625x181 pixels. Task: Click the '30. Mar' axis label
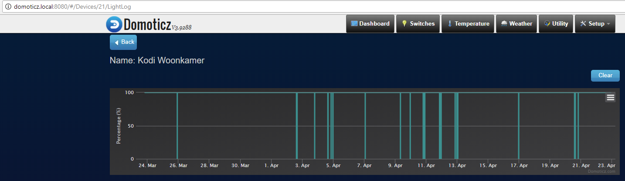[241, 165]
